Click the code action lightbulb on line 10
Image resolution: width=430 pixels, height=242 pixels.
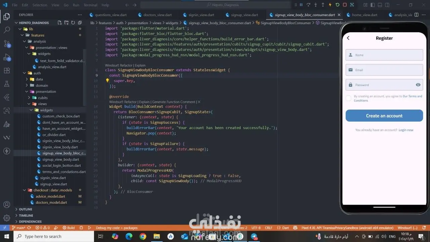pos(107,81)
